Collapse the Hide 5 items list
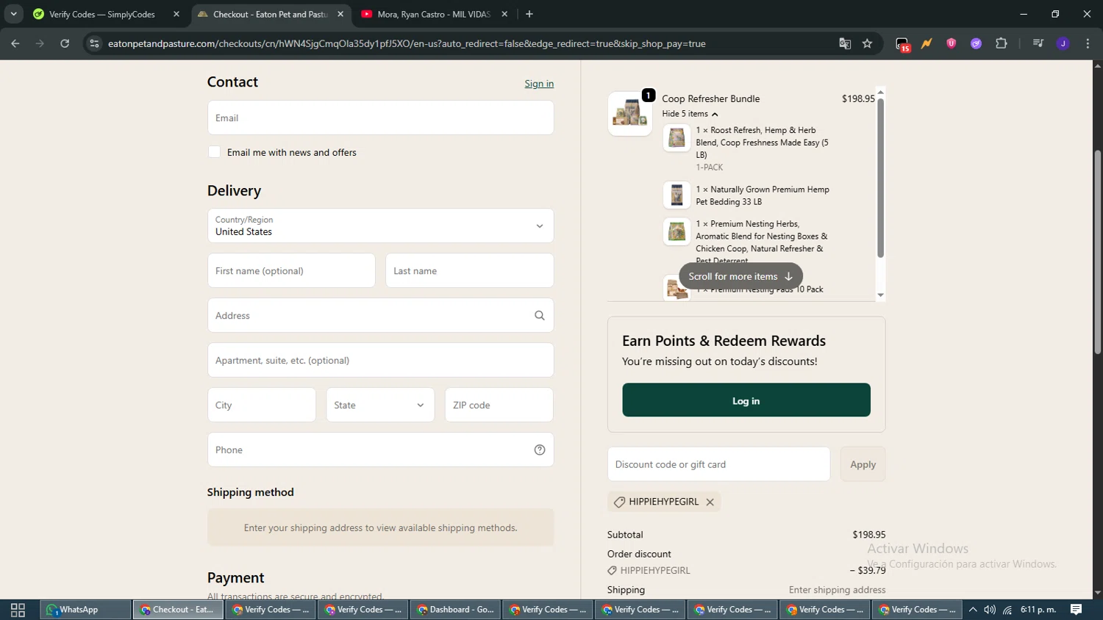 pyautogui.click(x=690, y=114)
